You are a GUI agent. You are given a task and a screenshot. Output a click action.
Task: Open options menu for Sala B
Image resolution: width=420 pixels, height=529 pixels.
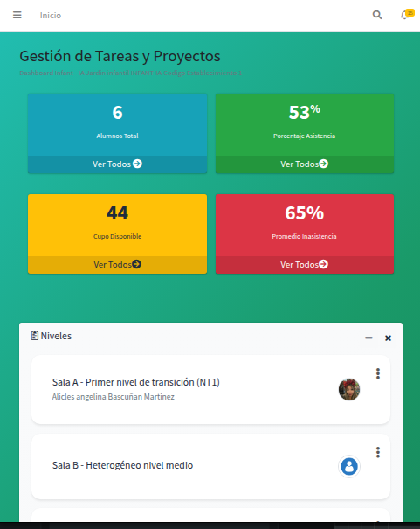click(x=378, y=452)
